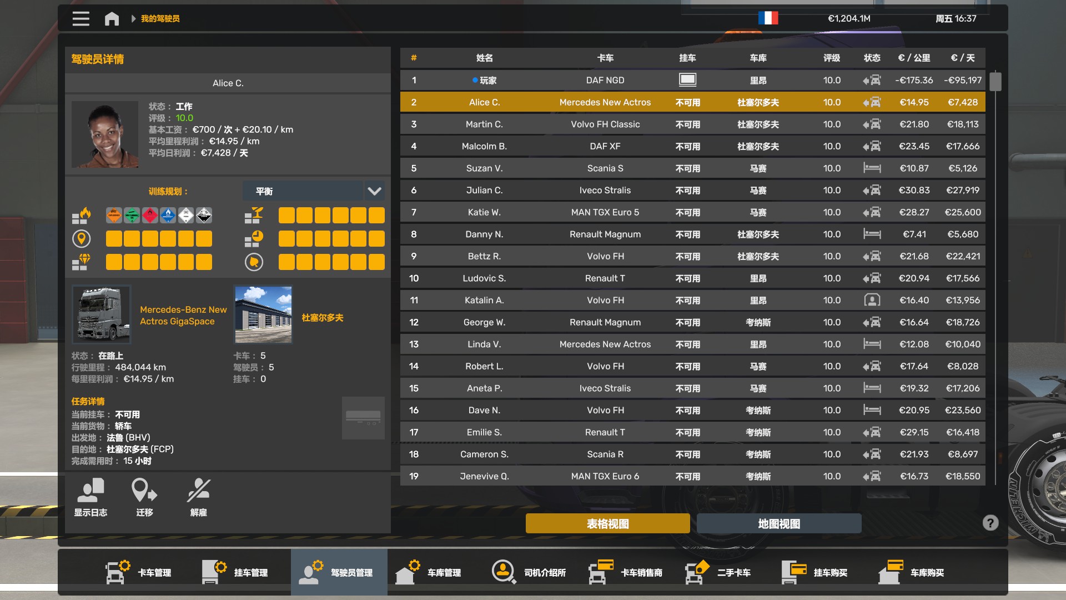The image size is (1066, 600).
Task: Go to the home screen icon
Action: tap(112, 19)
